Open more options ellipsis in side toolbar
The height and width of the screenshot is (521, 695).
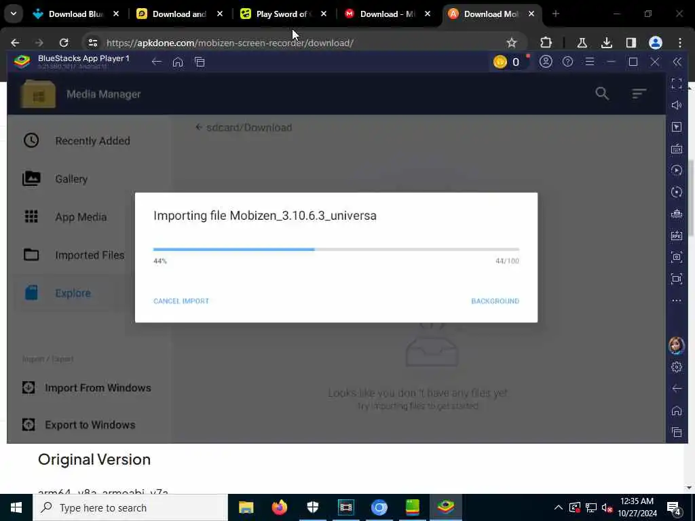click(677, 301)
